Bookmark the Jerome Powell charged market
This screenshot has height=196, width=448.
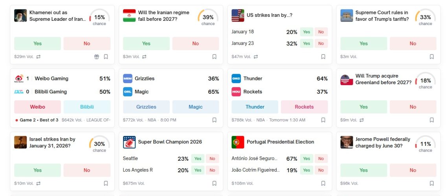[431, 183]
